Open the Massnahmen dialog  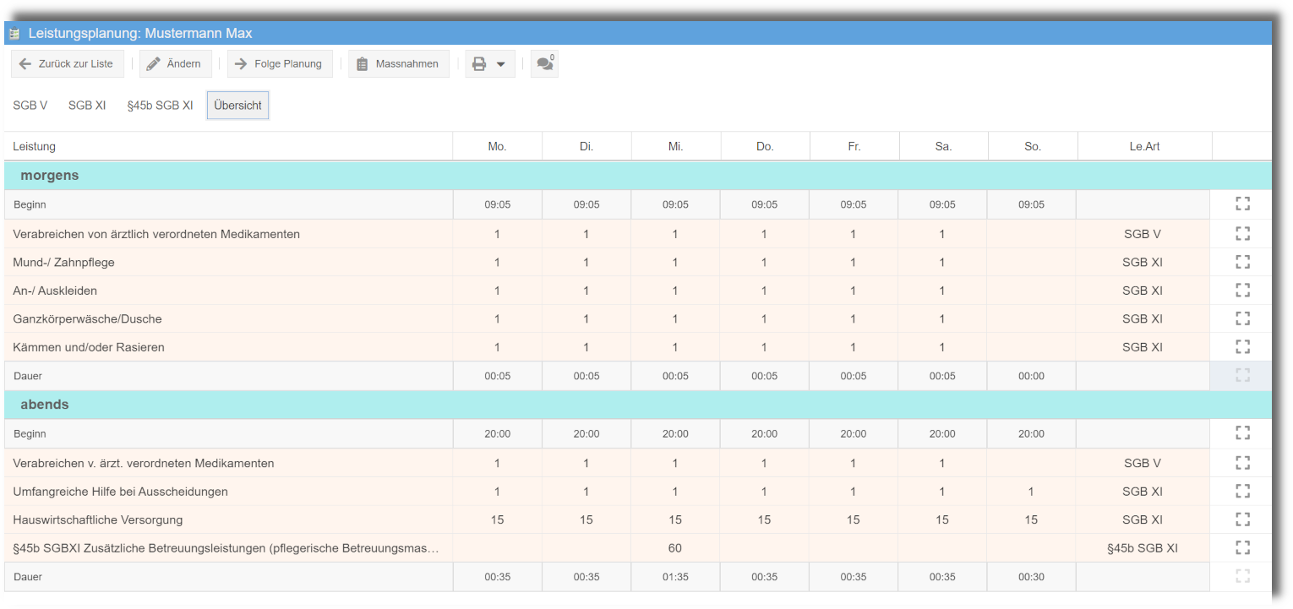398,63
